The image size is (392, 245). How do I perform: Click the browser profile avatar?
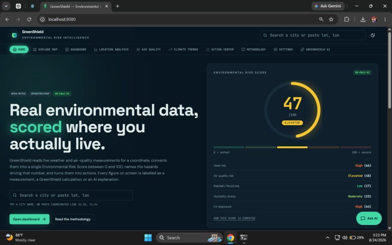pos(374,19)
